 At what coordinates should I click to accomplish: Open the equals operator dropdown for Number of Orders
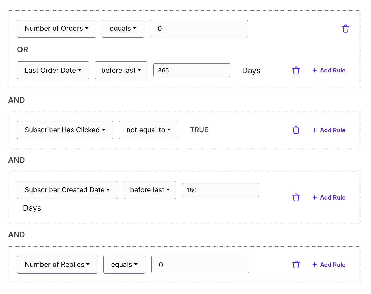click(x=123, y=28)
